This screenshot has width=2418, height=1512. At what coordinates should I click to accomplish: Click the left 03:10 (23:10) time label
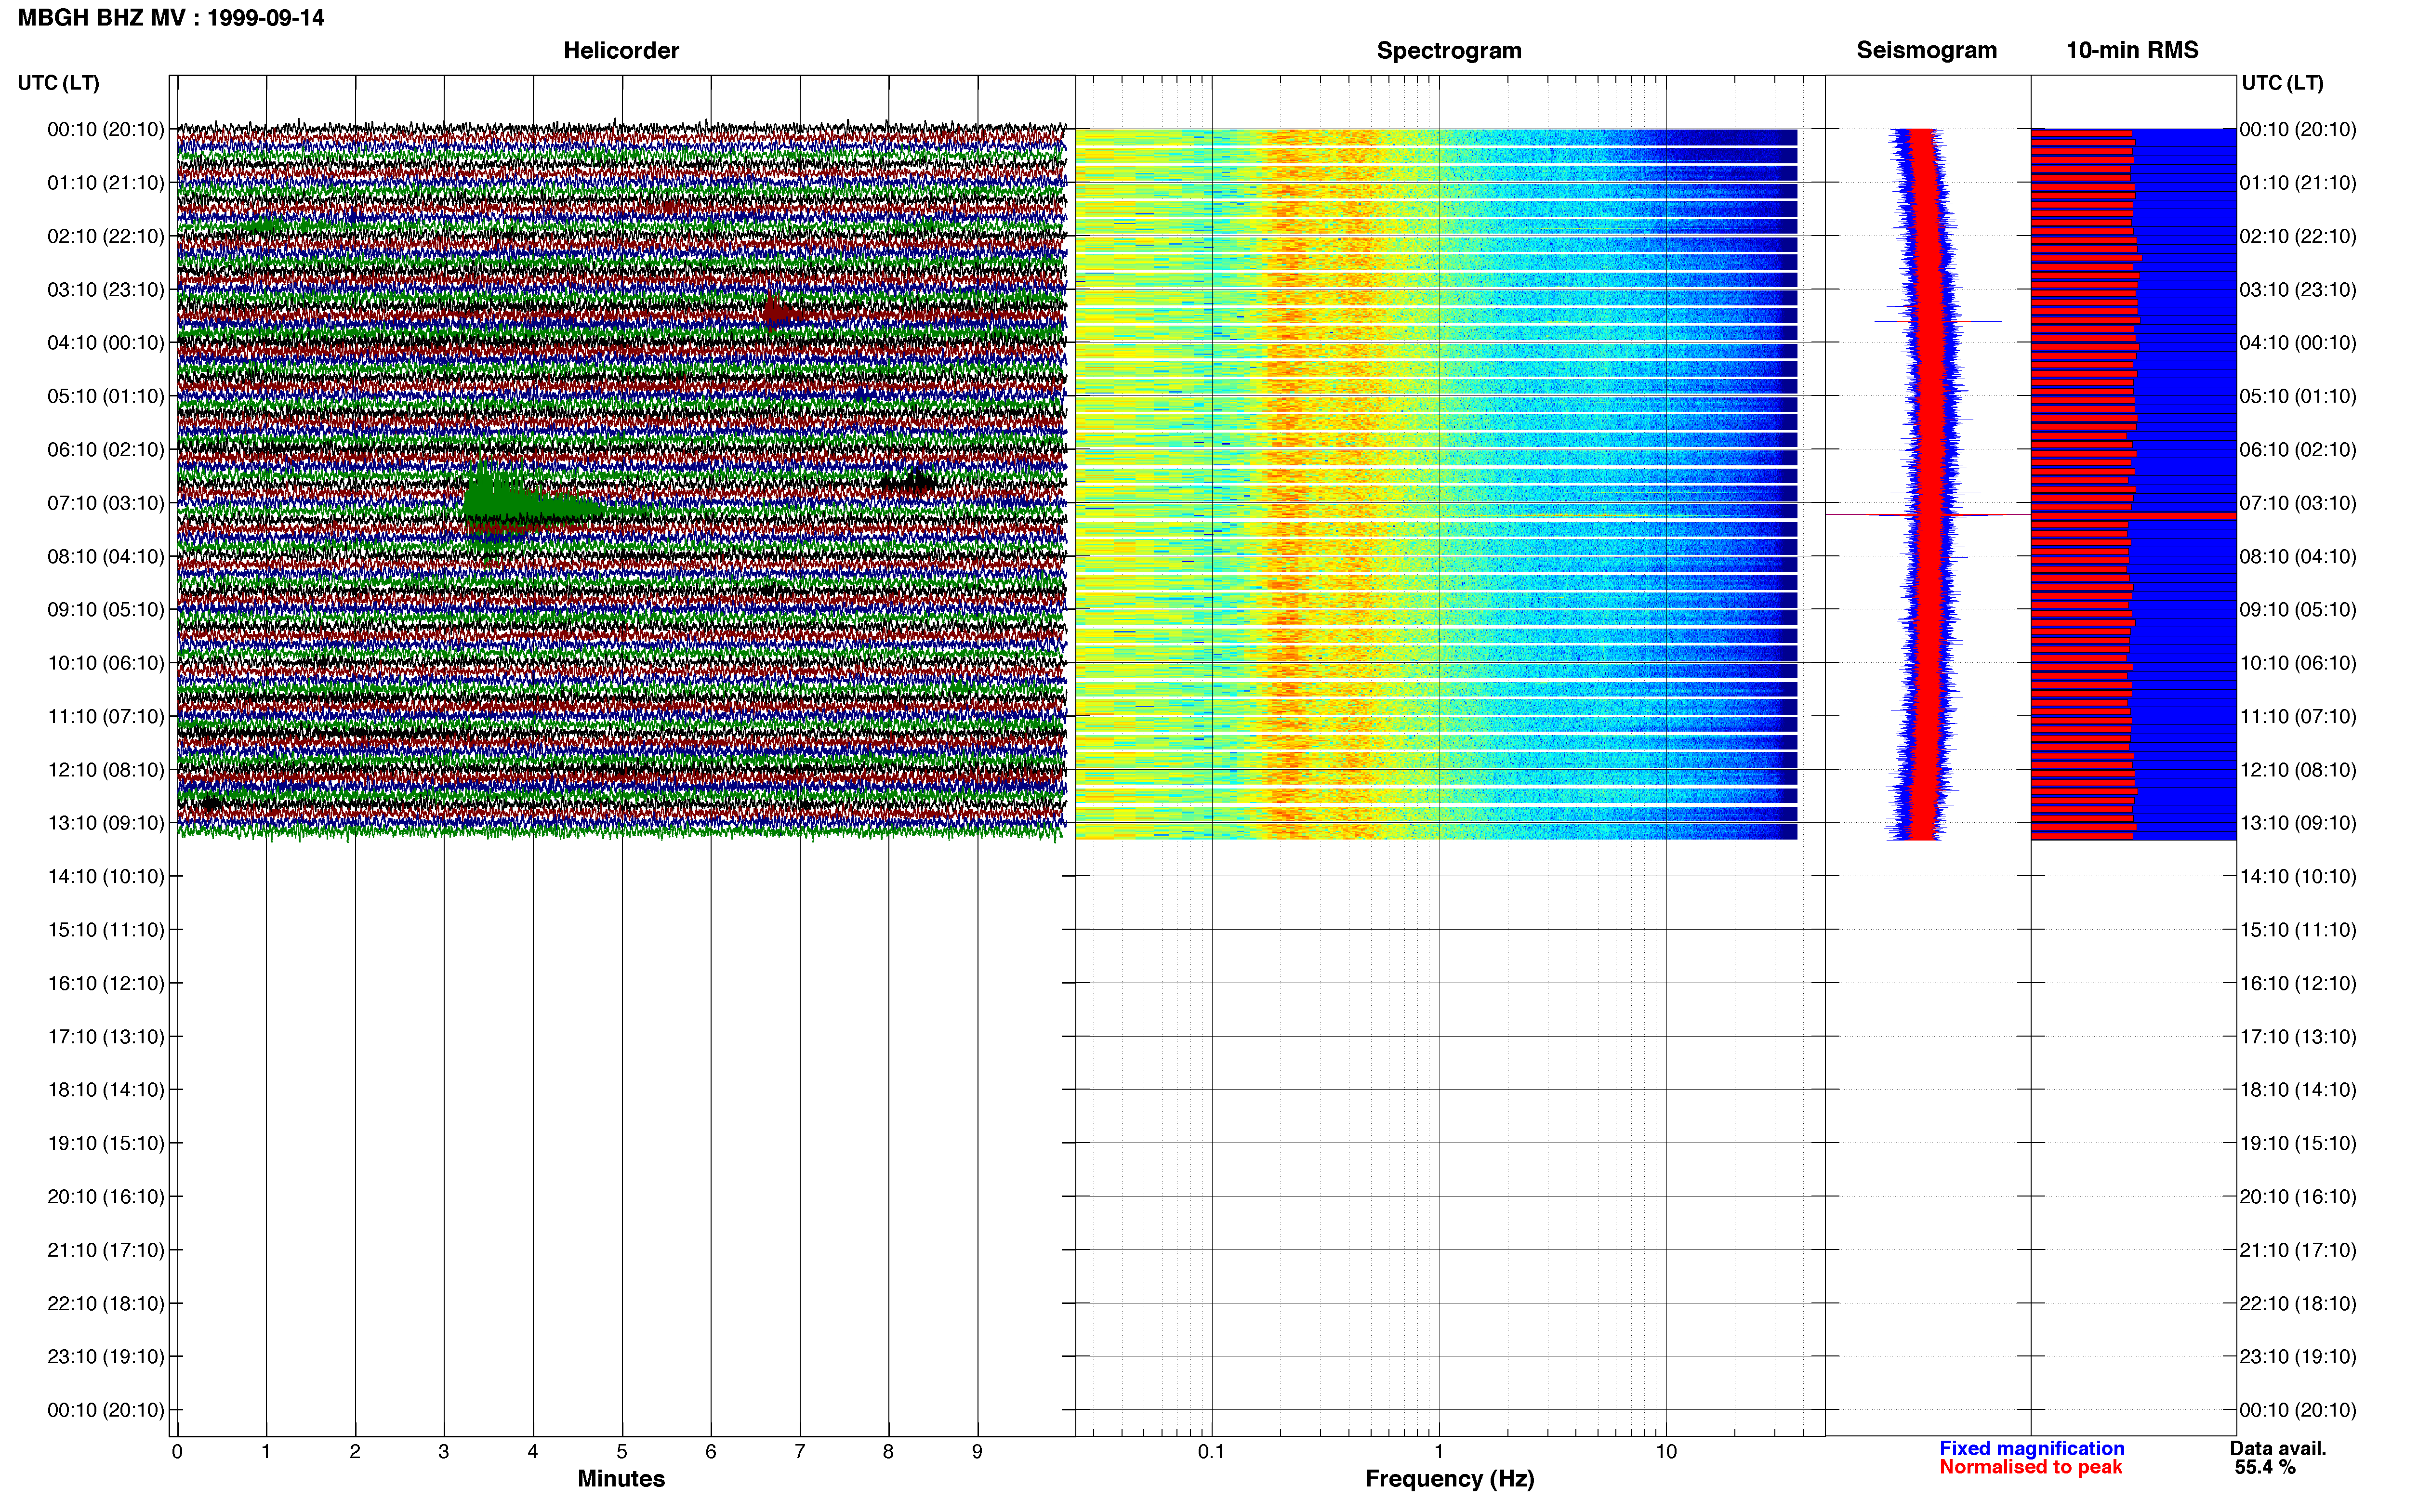(x=106, y=290)
